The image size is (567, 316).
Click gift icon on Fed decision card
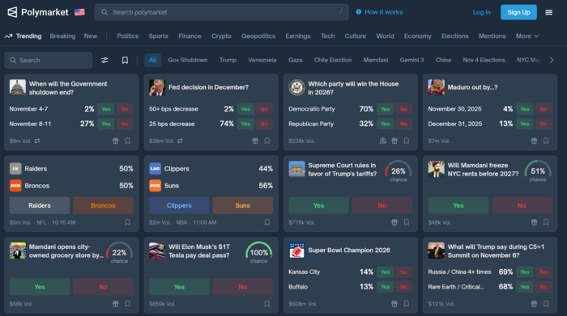[x=255, y=141]
